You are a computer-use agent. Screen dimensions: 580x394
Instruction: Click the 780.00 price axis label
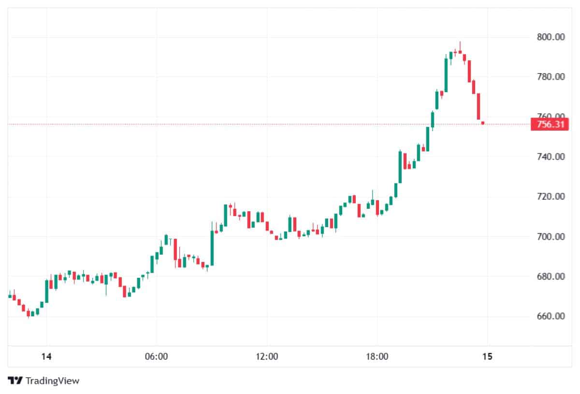(x=551, y=77)
